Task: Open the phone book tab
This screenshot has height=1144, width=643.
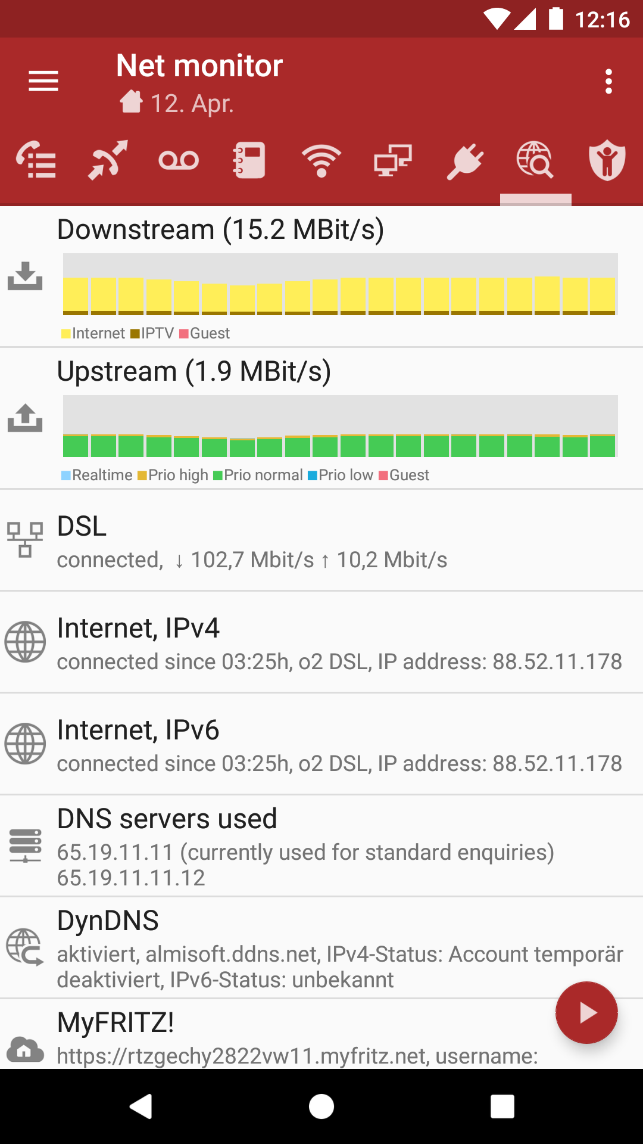Action: tap(249, 160)
